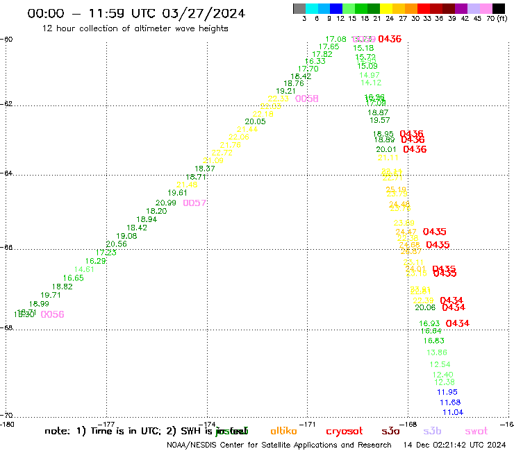Viewport: 514px width, 451px height.
Task: Click the orange value 24.47
Action: point(406,232)
